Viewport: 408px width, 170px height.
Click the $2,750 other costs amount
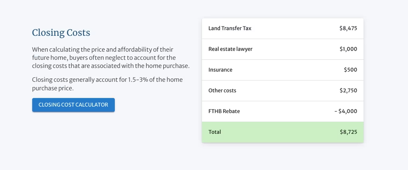click(348, 90)
